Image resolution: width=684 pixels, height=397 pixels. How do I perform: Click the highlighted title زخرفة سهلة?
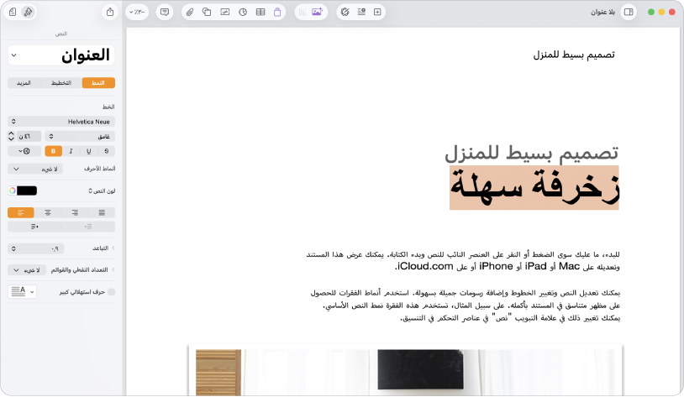[534, 187]
